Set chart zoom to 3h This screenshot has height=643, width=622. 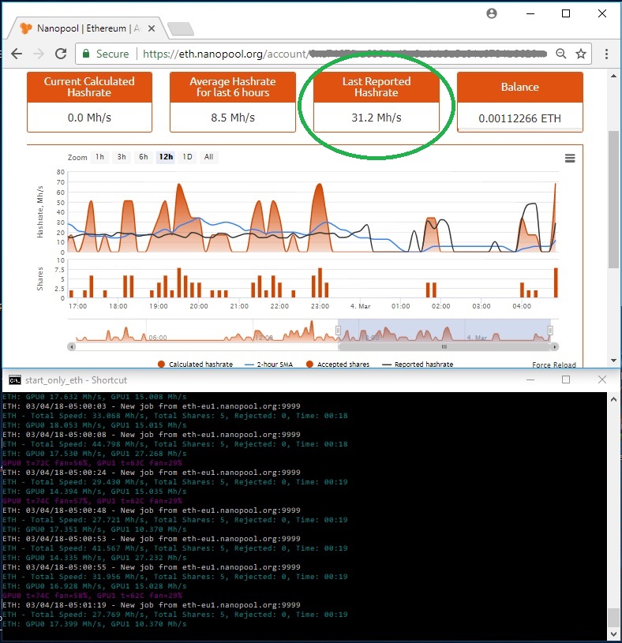click(122, 157)
